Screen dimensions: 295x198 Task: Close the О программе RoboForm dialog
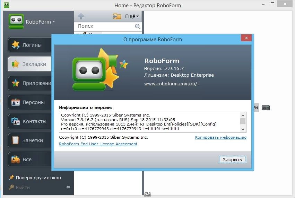(246, 38)
